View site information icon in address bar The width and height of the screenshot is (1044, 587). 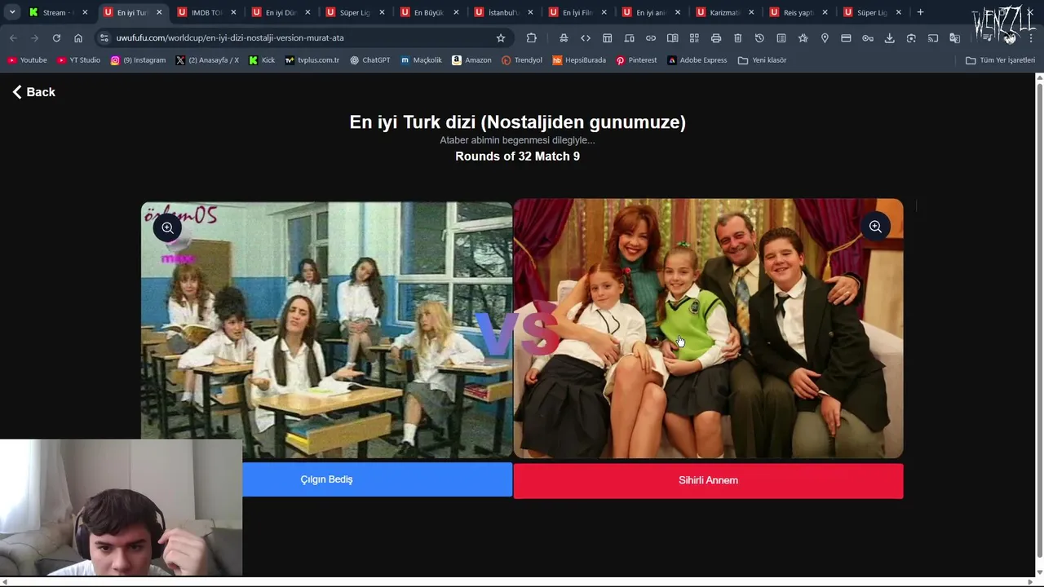click(x=104, y=38)
